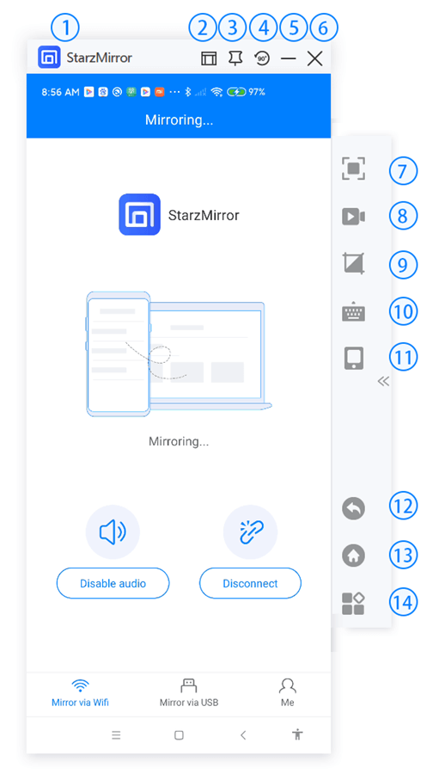Image resolution: width=439 pixels, height=774 pixels.
Task: Minimize the StarzMirror window
Action: (x=288, y=58)
